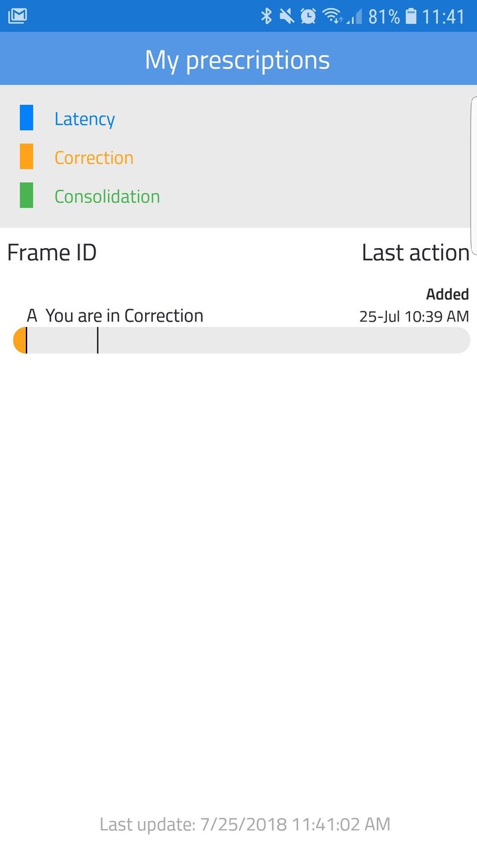This screenshot has width=477, height=849.
Task: Open the My prescriptions header
Action: (x=237, y=58)
